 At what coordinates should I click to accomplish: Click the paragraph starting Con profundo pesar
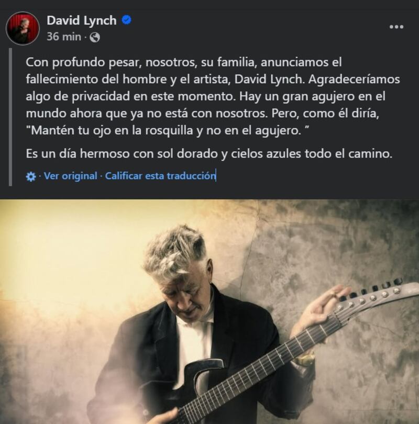pos(213,96)
